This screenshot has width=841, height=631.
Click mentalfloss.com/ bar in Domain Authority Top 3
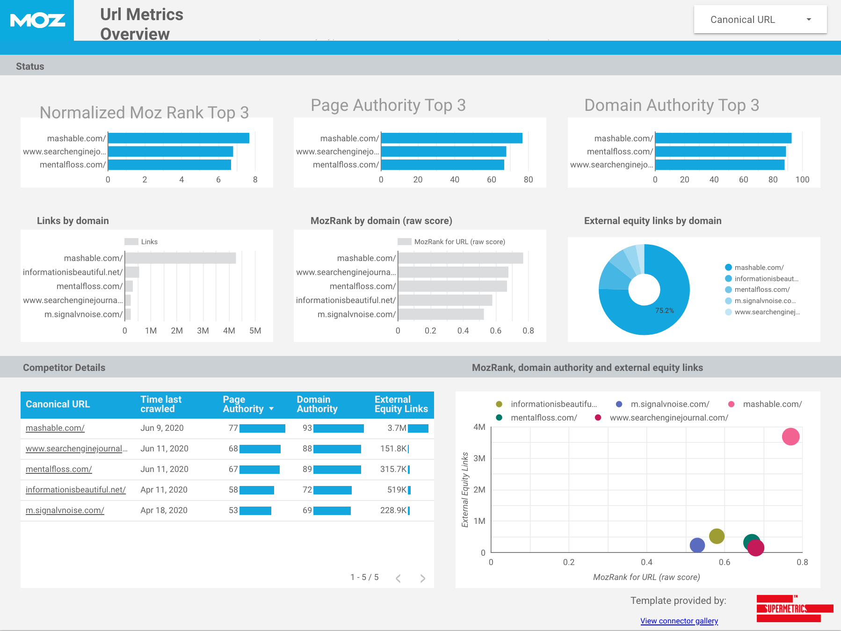click(721, 152)
